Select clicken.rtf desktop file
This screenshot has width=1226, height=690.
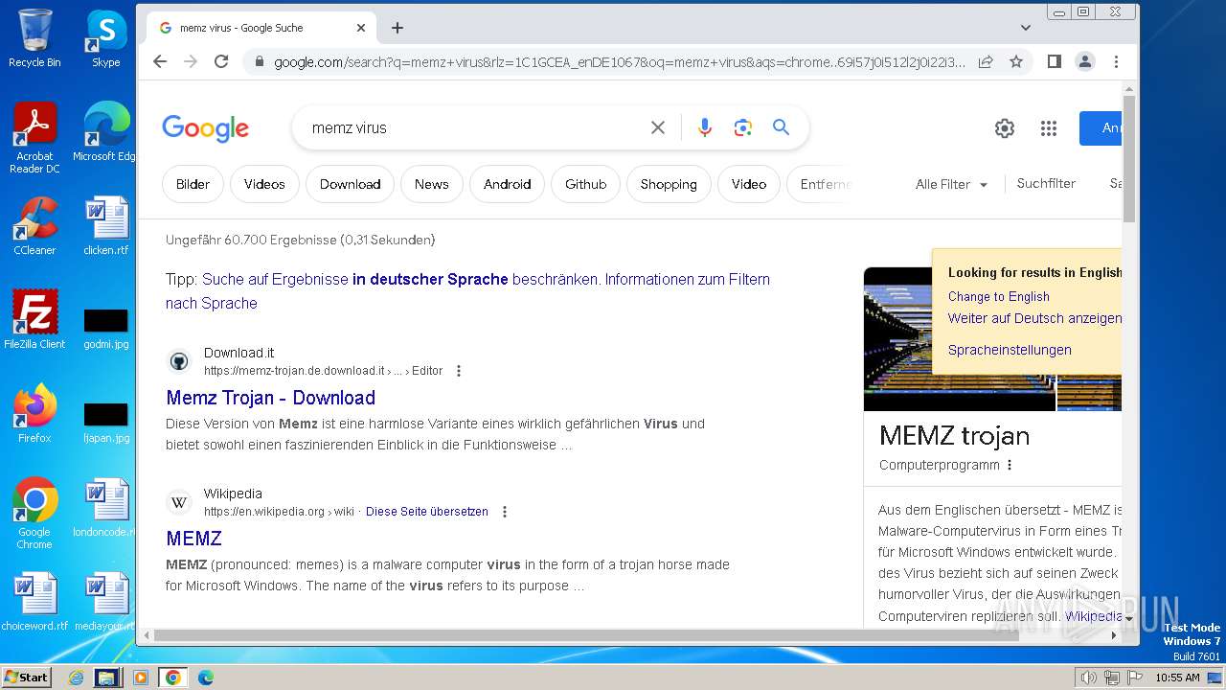[105, 226]
